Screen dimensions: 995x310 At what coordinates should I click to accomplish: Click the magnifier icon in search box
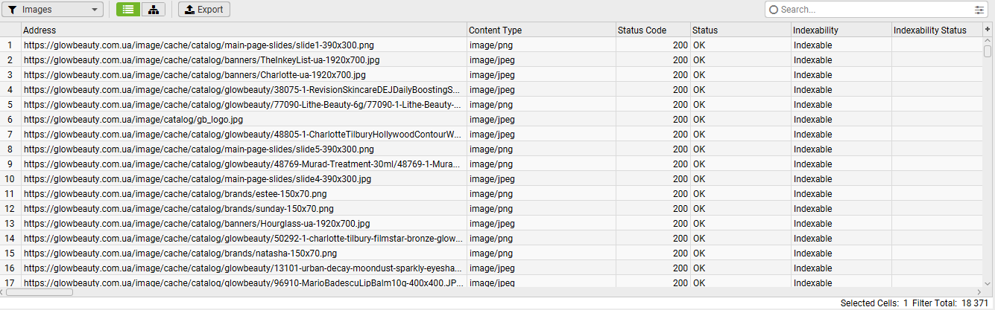pos(774,10)
